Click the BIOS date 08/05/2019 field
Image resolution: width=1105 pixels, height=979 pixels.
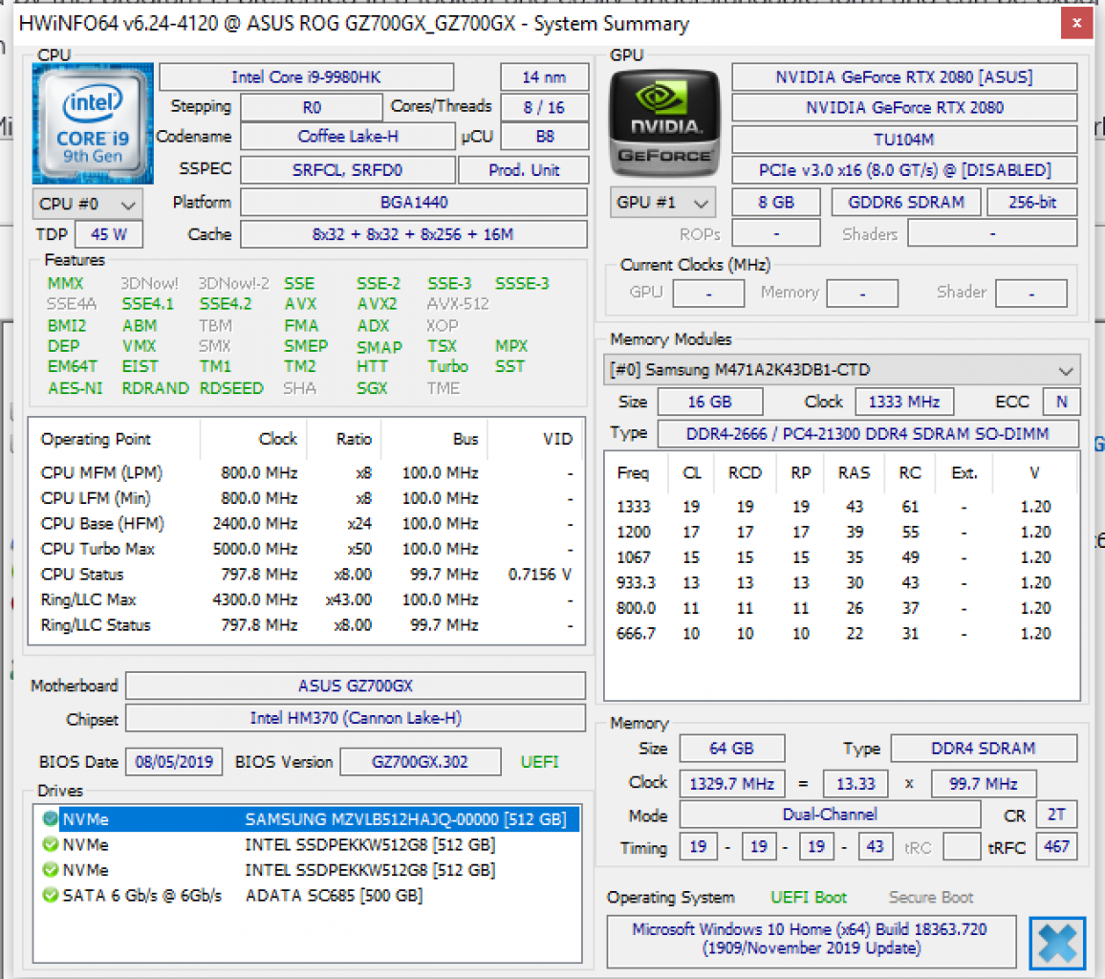click(174, 762)
